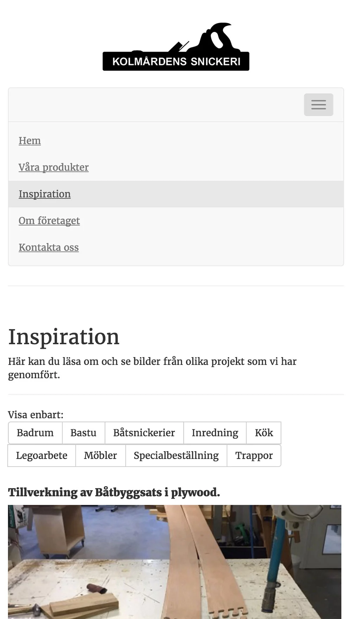Click the plywood workshop photo

[x=175, y=562]
